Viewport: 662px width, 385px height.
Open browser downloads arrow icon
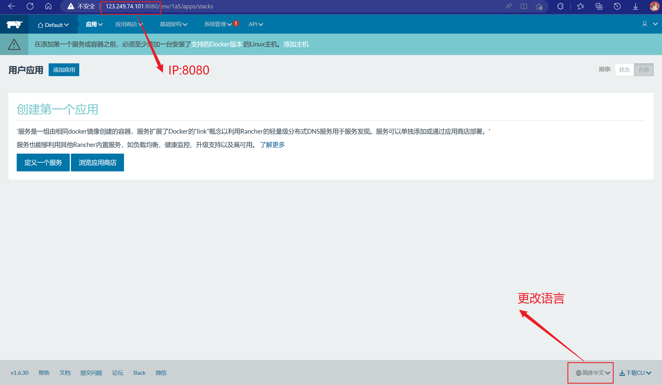pyautogui.click(x=636, y=6)
